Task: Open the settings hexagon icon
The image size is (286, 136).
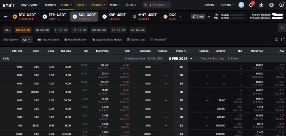Action: (x=282, y=5)
